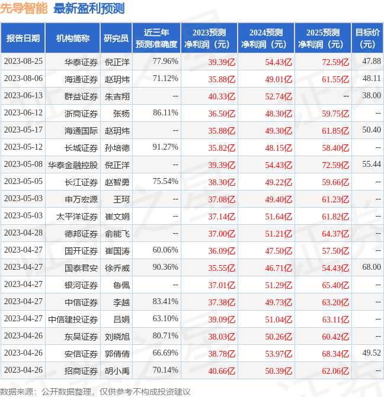The width and height of the screenshot is (384, 397).
Task: Click target price 50.40
Action: (x=372, y=130)
